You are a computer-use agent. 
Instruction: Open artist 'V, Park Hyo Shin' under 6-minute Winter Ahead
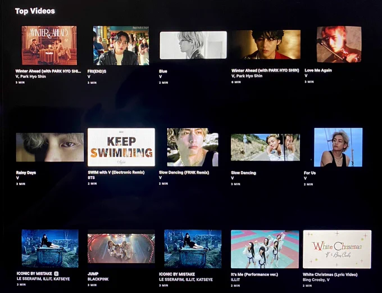[x=247, y=76]
